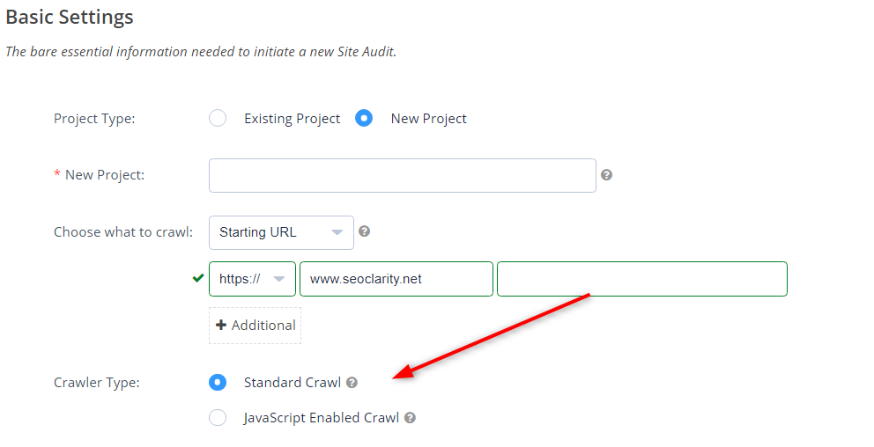This screenshot has width=874, height=447.
Task: Open the JavaScript Enabled Crawl help icon
Action: pyautogui.click(x=411, y=418)
